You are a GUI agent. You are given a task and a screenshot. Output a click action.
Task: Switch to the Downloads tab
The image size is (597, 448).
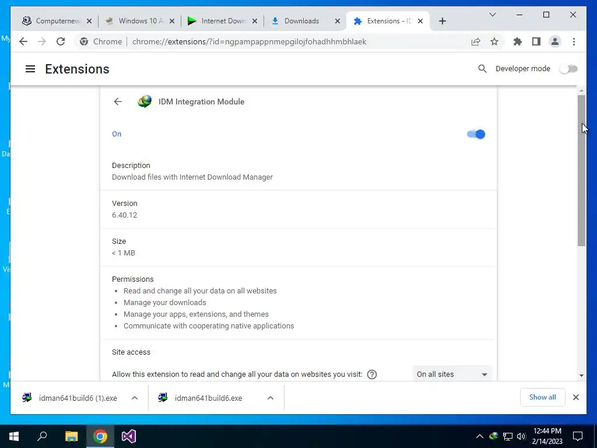coord(305,21)
